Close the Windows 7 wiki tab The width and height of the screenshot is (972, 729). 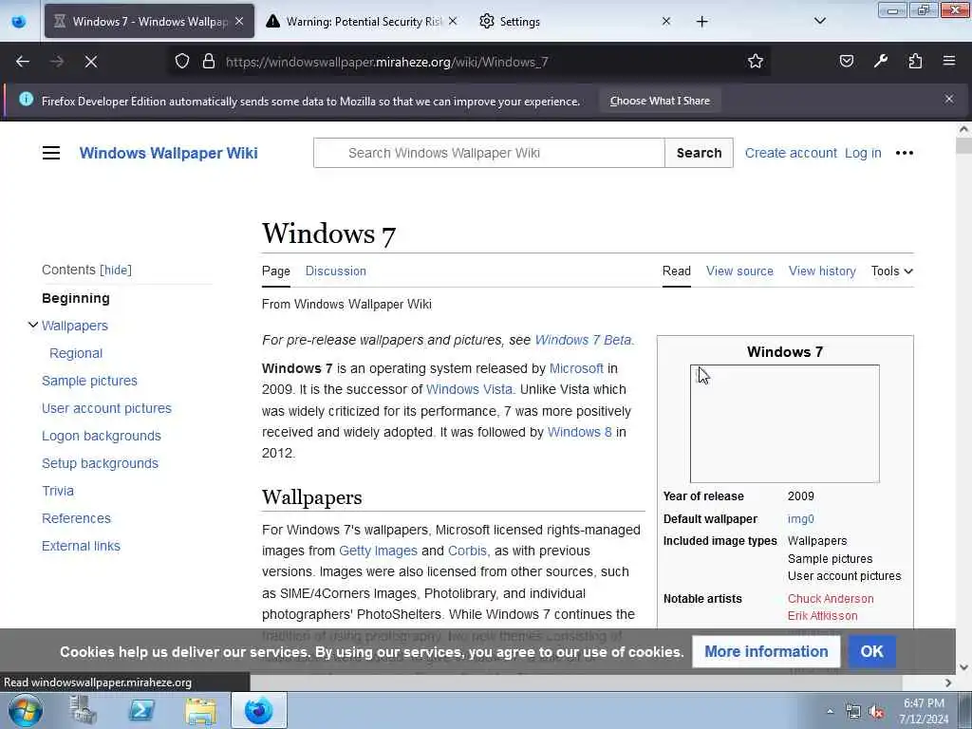point(239,21)
